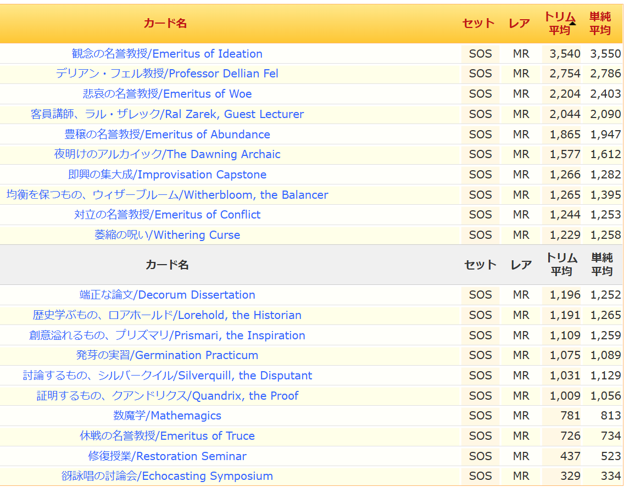Open Withering Curse card page
The height and width of the screenshot is (487, 629).
point(167,235)
